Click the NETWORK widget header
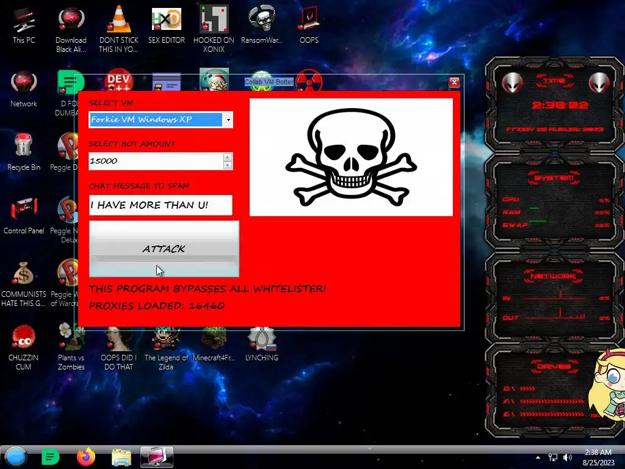 click(x=554, y=276)
